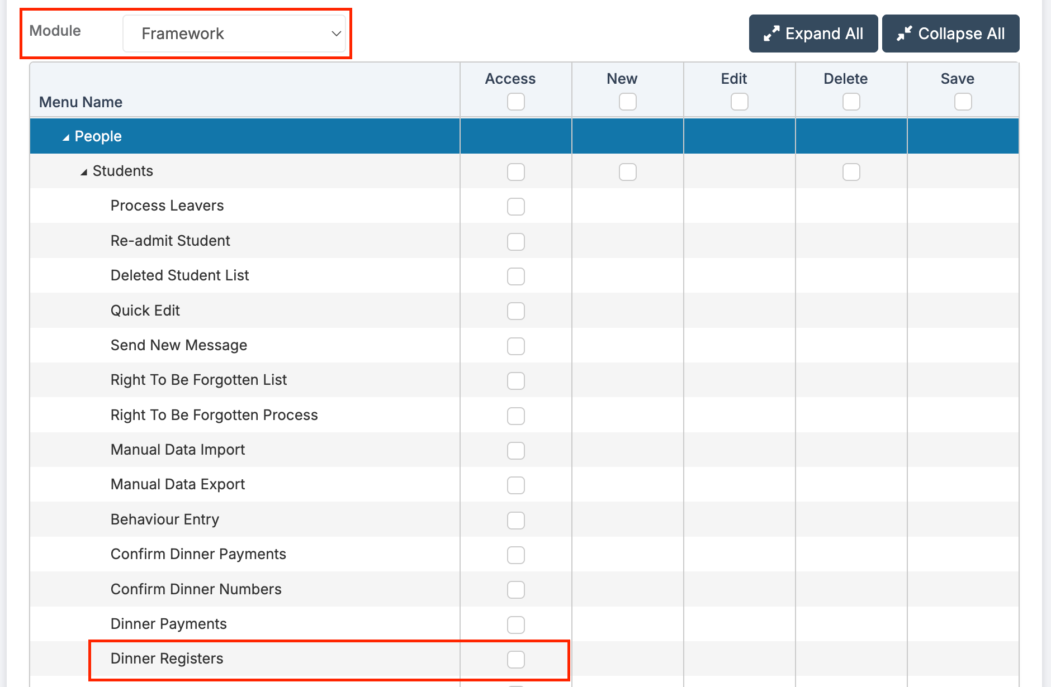Tick Access for Right To Be Forgotten Process
The height and width of the screenshot is (687, 1051).
516,416
